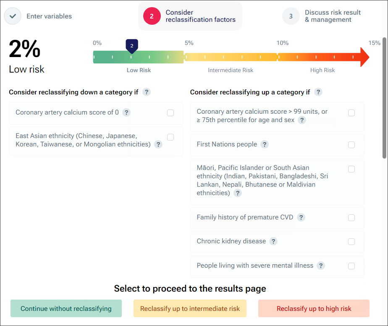Tick the coronary artery calcium score of 0 checkbox
The height and width of the screenshot is (326, 388).
click(170, 113)
